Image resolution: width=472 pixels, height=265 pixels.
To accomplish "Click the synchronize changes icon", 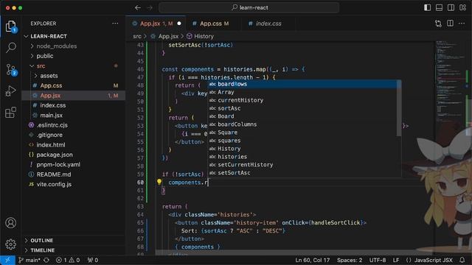I will [46, 260].
